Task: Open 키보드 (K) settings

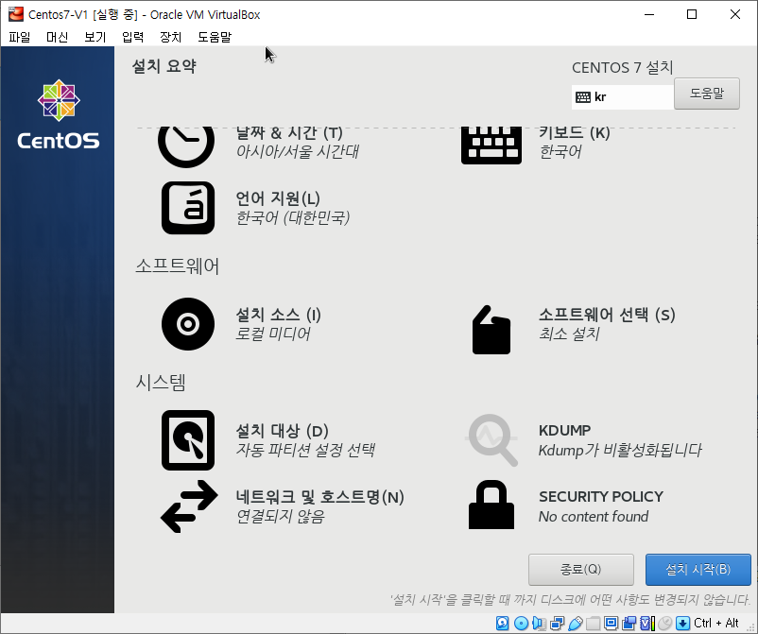Action: click(x=575, y=133)
